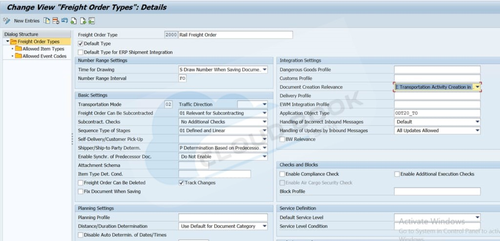Image resolution: width=500 pixels, height=241 pixels.
Task: Open Self-Delivery/Customer Pick-Up dropdown
Action: click(x=265, y=139)
